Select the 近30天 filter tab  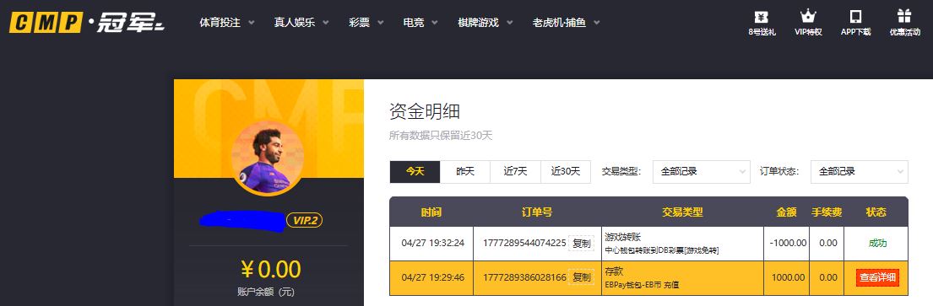coord(565,172)
